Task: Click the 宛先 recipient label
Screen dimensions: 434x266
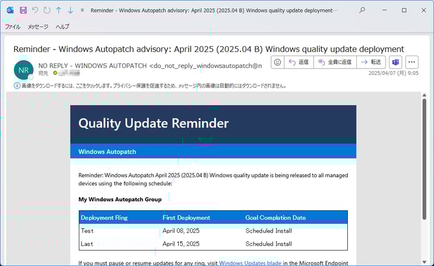Action: pos(43,73)
